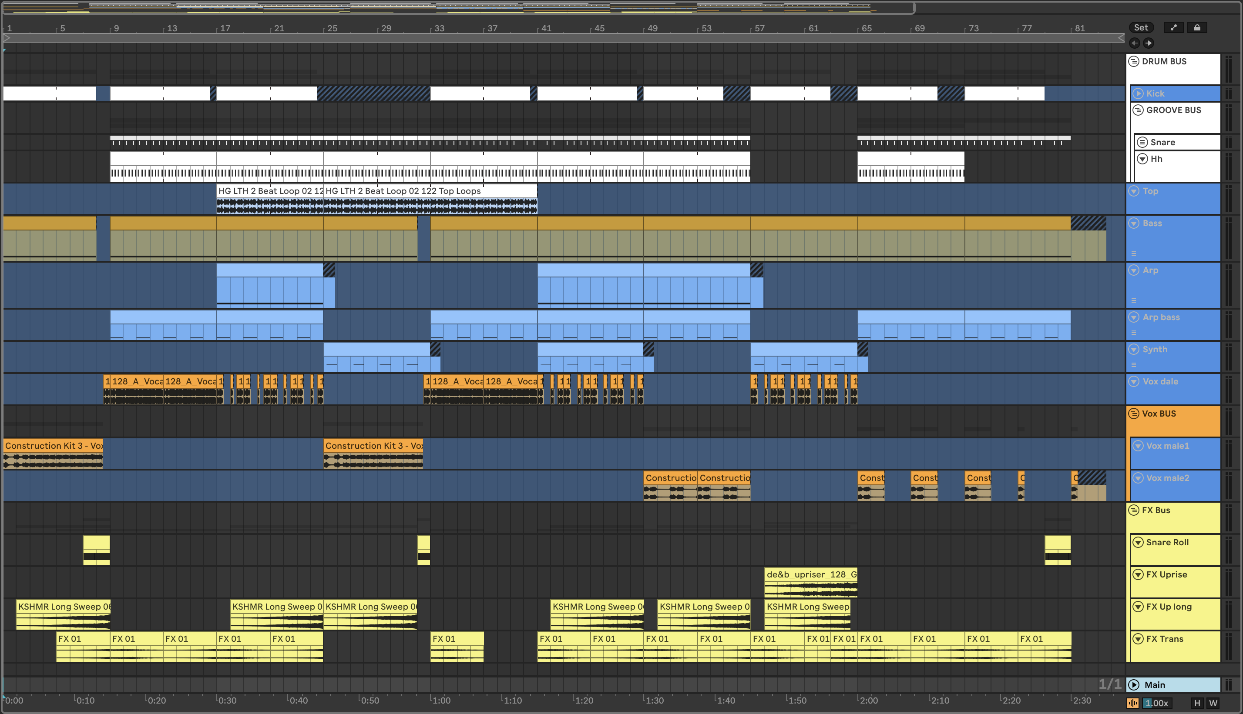Click the de&b_upriser audio clip
Screen dimensions: 1243x714
[811, 575]
